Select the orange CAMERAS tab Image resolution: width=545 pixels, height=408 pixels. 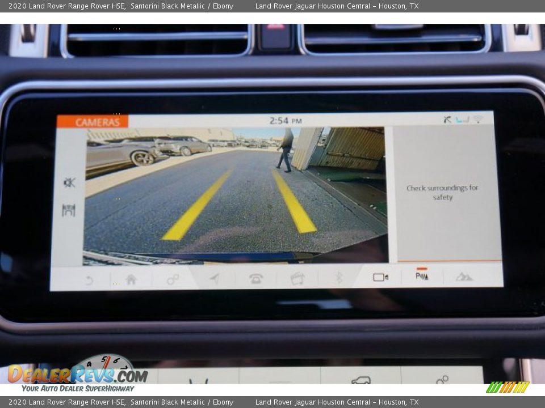pos(93,122)
